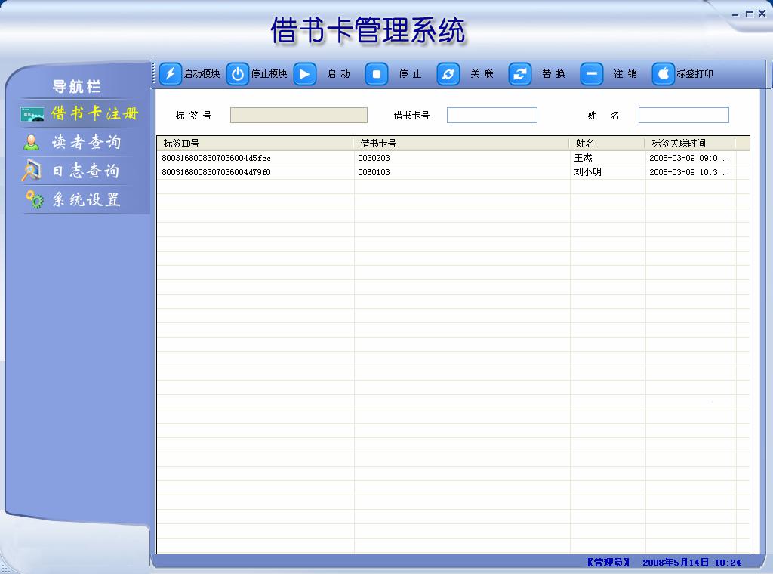Sort by the 标签关联时间 column header

click(x=690, y=143)
